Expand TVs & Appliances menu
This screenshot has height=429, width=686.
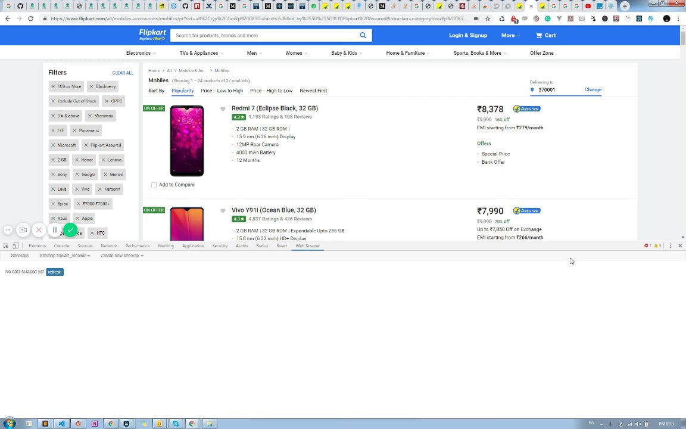(x=201, y=53)
